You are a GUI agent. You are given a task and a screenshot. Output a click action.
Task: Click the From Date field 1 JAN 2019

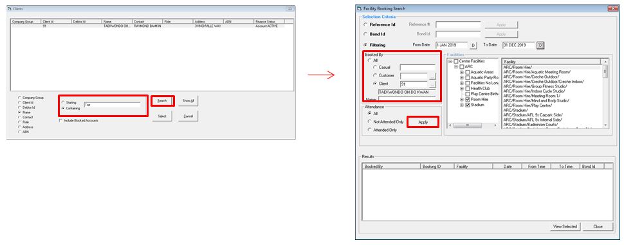coord(452,46)
